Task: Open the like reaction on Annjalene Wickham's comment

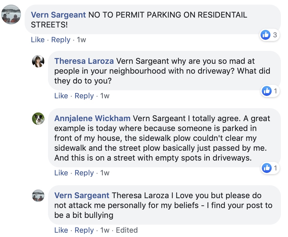Action: click(x=270, y=168)
